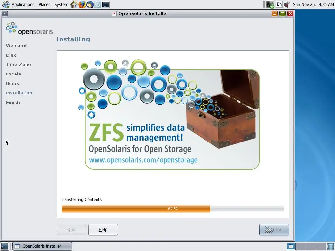Minimize the OpenSolaris Installer window
Image resolution: width=335 pixels, height=251 pixels.
tap(274, 14)
